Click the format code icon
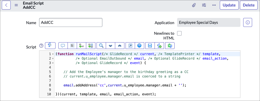The width and height of the screenshot is (260, 101). point(72,46)
